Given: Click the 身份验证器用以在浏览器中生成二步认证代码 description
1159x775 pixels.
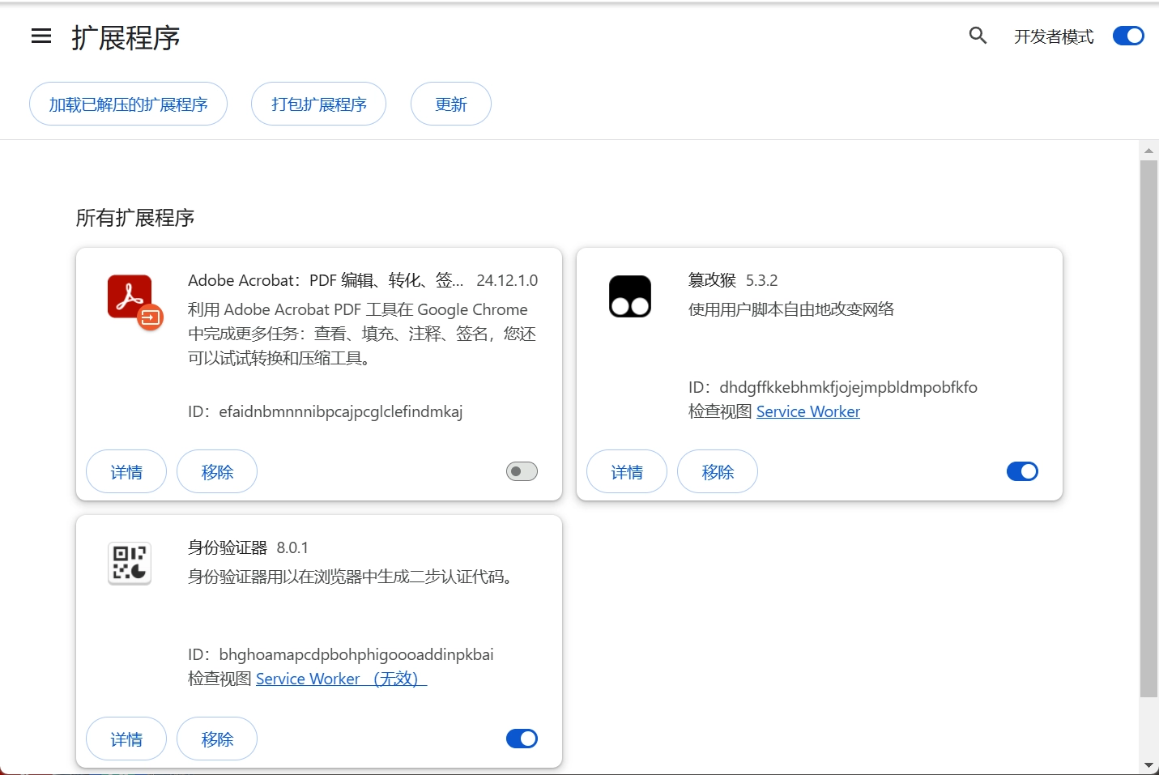Looking at the screenshot, I should (x=353, y=577).
